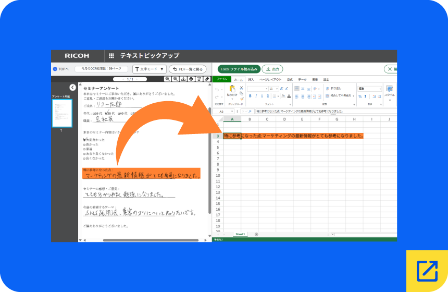
Task: Collapse thumbnail sidebar with the chevron button
Action: point(72,87)
